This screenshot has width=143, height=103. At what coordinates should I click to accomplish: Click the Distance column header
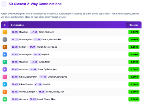134,25
